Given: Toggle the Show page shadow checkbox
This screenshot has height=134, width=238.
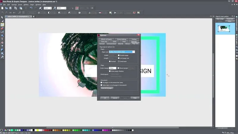Looking at the screenshot, I should [x=110, y=71].
